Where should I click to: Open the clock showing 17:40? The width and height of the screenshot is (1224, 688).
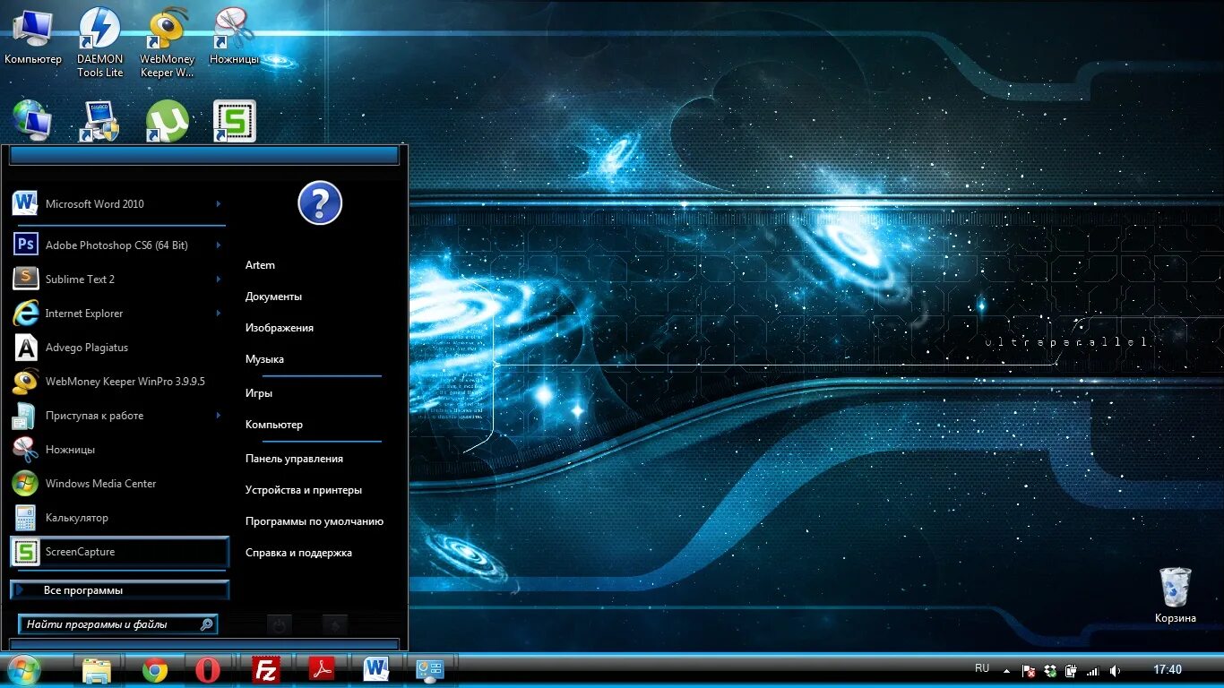(x=1168, y=670)
